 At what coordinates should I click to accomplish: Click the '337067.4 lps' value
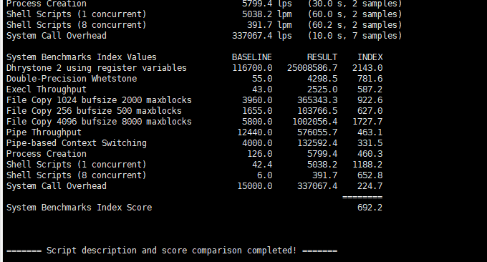click(262, 36)
